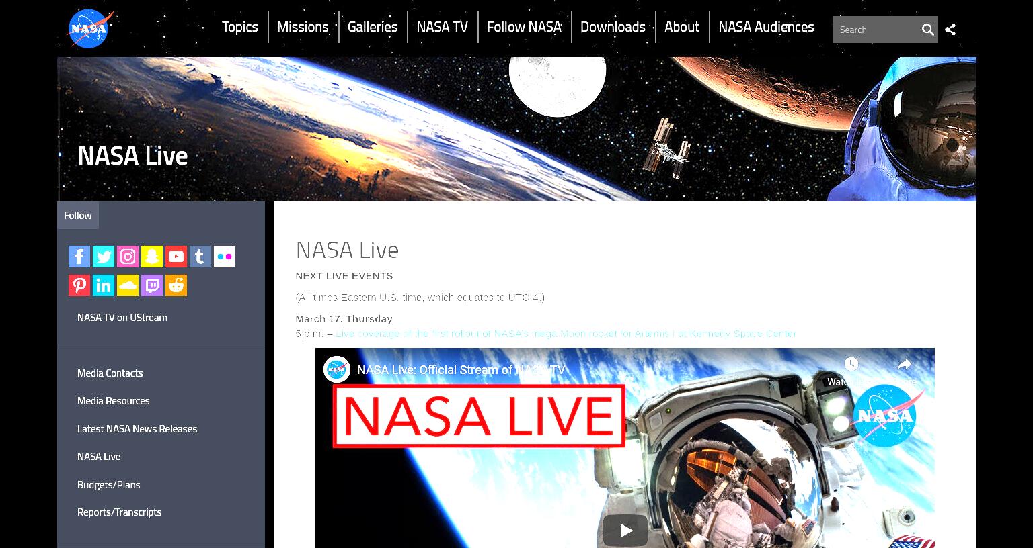1033x548 pixels.
Task: Open NASA's Tumblr icon
Action: tap(200, 257)
